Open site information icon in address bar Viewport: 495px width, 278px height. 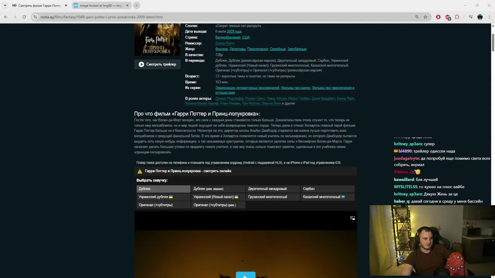coord(35,17)
